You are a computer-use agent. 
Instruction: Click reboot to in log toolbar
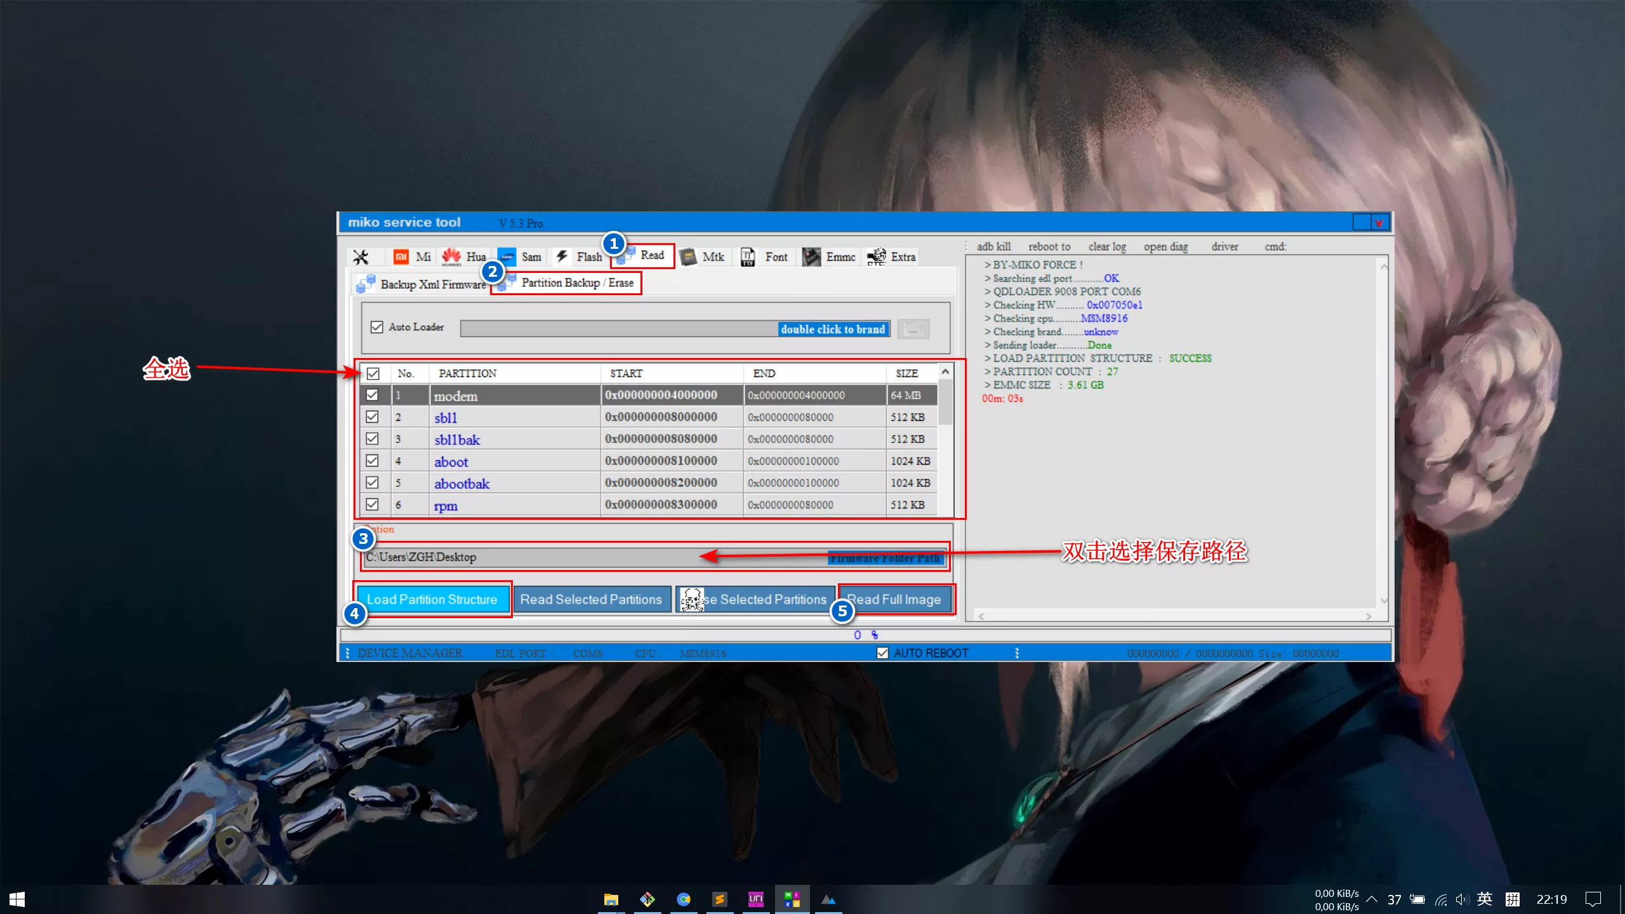pos(1049,247)
